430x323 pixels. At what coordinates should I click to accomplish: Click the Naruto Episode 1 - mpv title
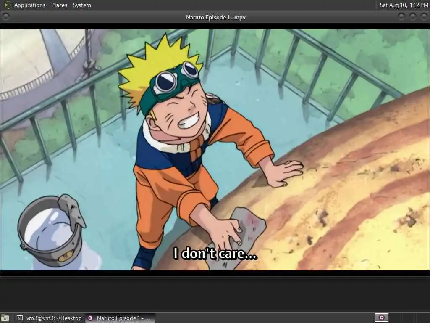(215, 17)
